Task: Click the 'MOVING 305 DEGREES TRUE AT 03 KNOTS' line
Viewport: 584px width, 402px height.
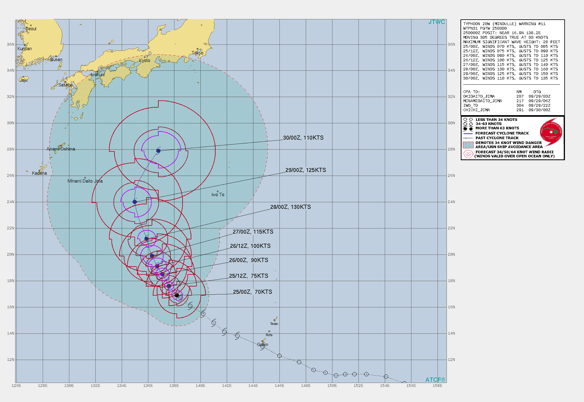Action: (505, 37)
